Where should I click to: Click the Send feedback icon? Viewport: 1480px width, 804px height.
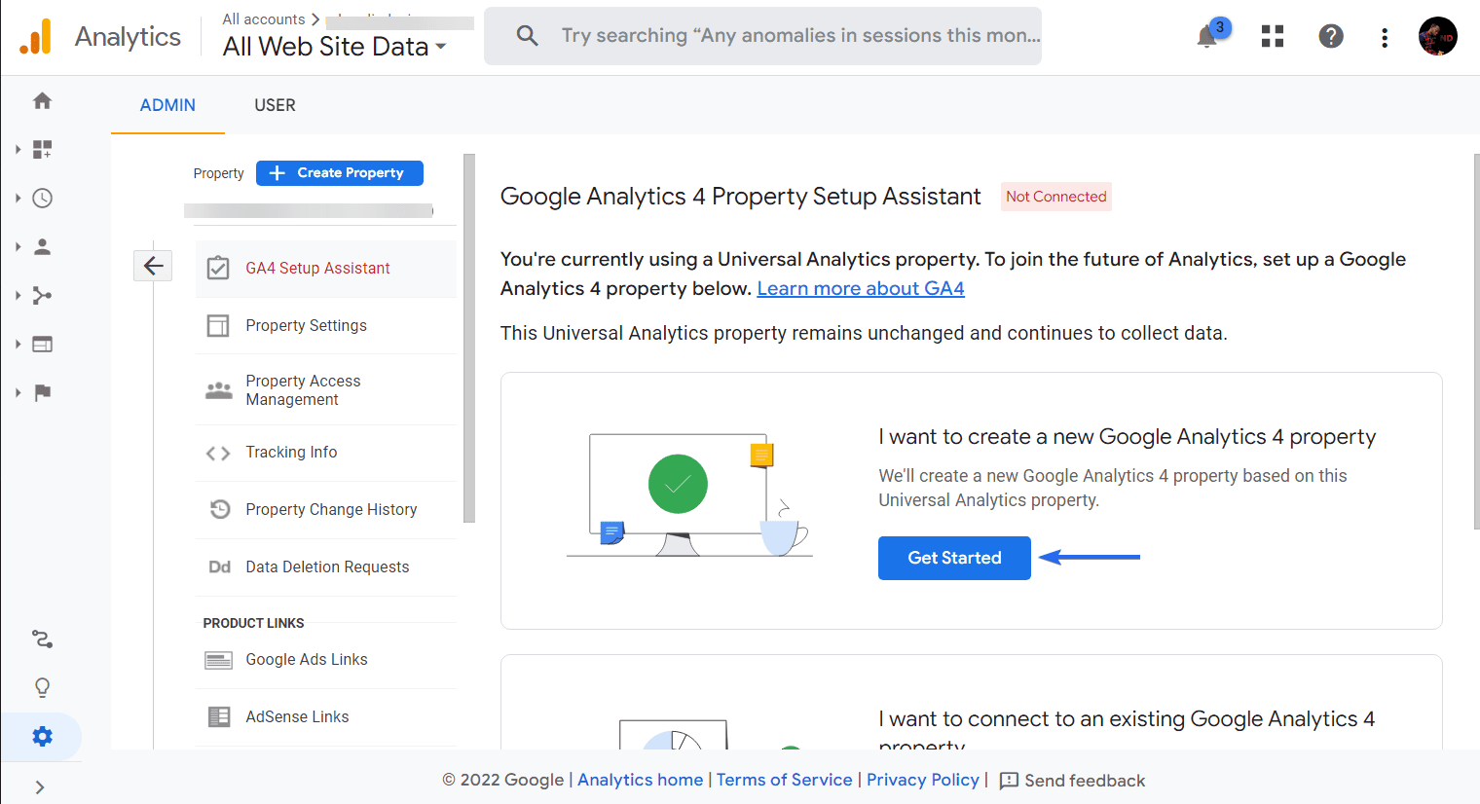pos(1009,781)
